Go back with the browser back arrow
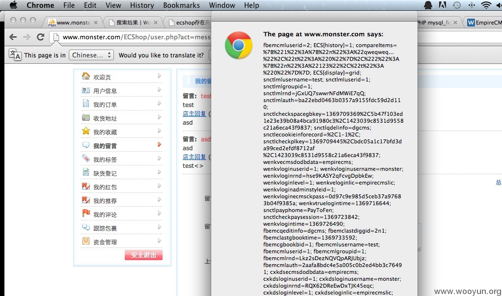The width and height of the screenshot is (502, 296). pos(13,37)
